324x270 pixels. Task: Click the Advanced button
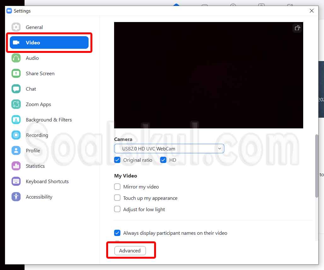pos(130,251)
